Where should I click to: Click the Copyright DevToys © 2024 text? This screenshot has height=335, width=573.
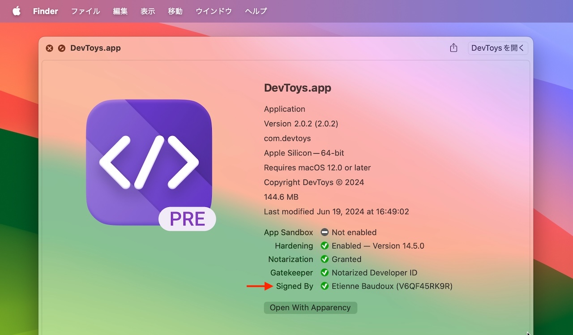[314, 182]
